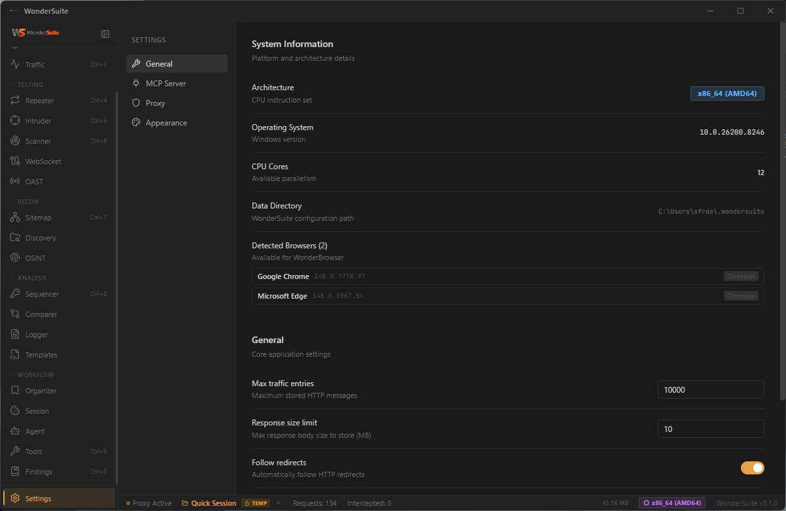Image resolution: width=786 pixels, height=511 pixels.
Task: Collapse the RECON section chevron
Action: 12,202
